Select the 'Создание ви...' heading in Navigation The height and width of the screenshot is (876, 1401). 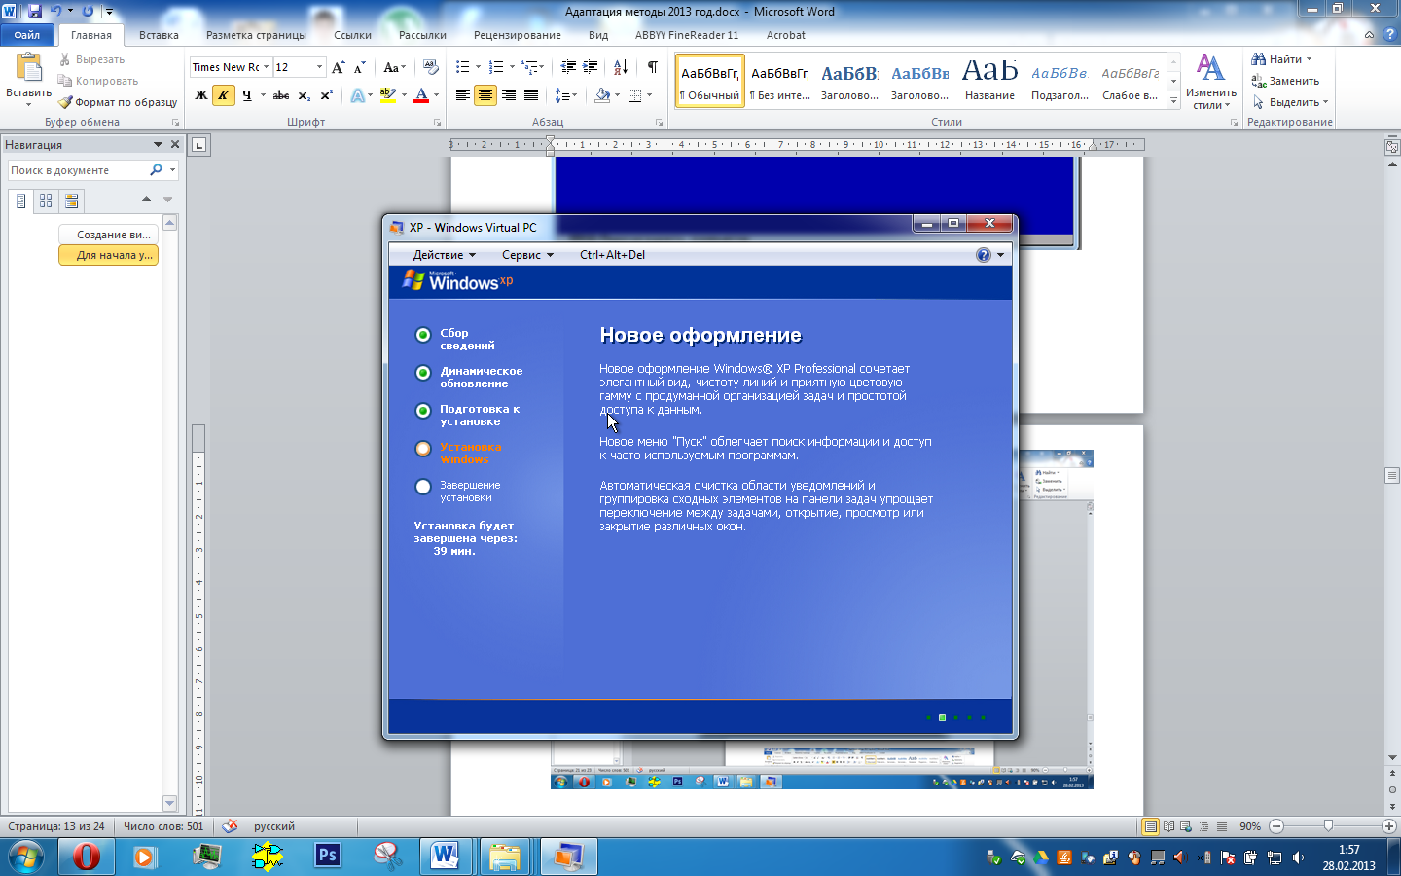pyautogui.click(x=108, y=235)
